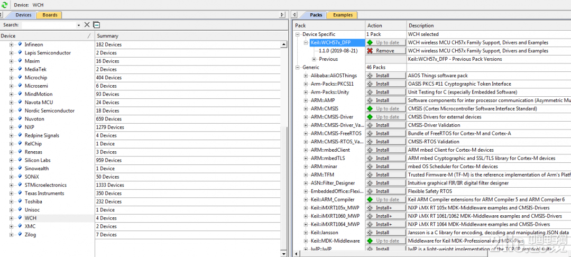
Task: Click the Action column header
Action: (x=385, y=25)
